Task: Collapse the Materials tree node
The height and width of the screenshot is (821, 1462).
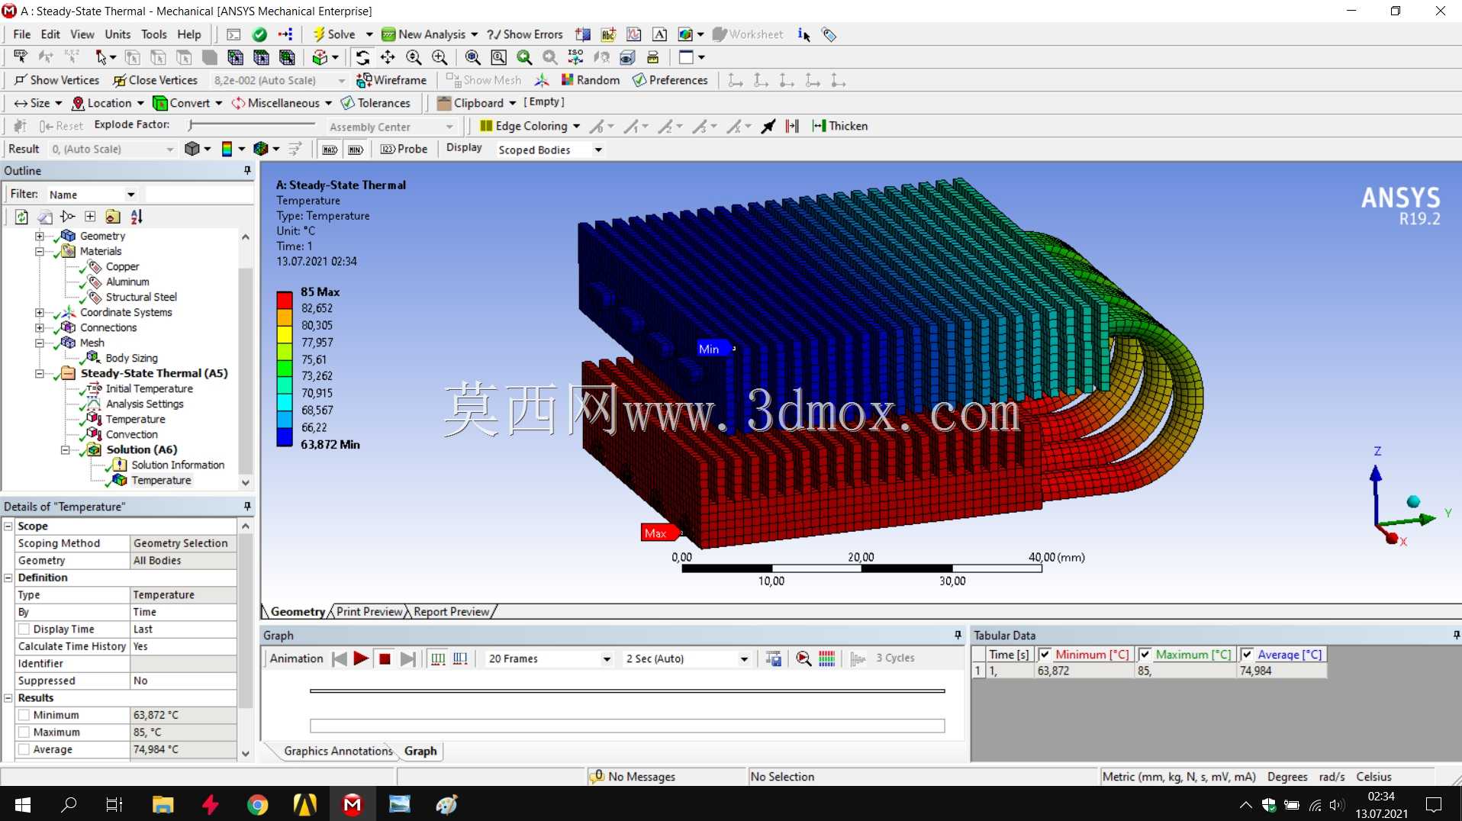Action: (x=40, y=251)
